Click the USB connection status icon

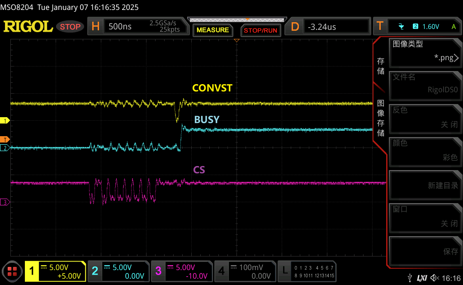(410, 278)
